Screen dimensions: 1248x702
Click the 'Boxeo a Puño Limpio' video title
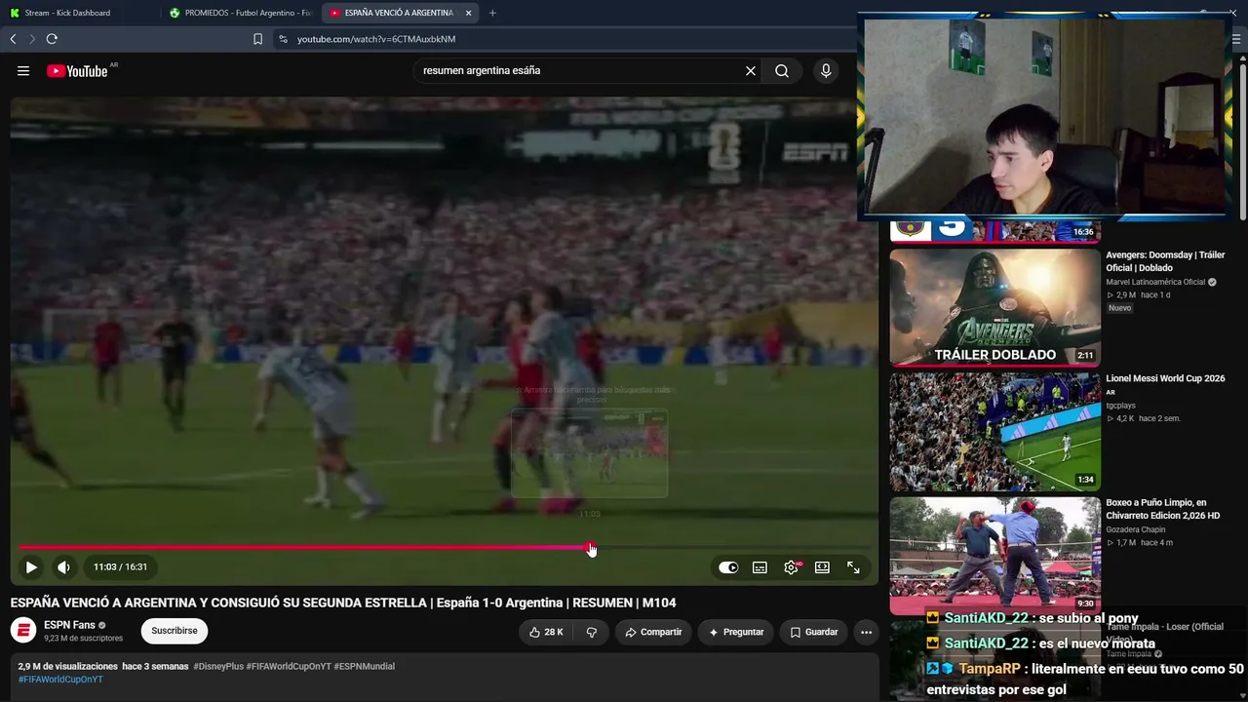pyautogui.click(x=1163, y=509)
